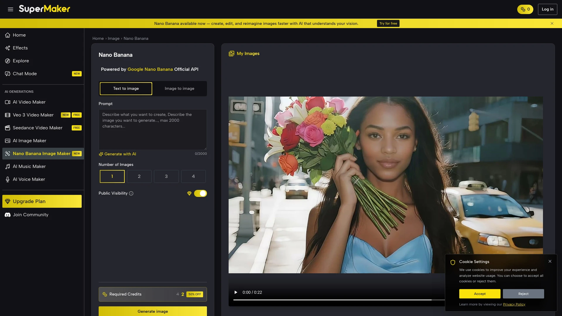The width and height of the screenshot is (562, 316).
Task: Switch to the Image to image tab
Action: point(179,88)
